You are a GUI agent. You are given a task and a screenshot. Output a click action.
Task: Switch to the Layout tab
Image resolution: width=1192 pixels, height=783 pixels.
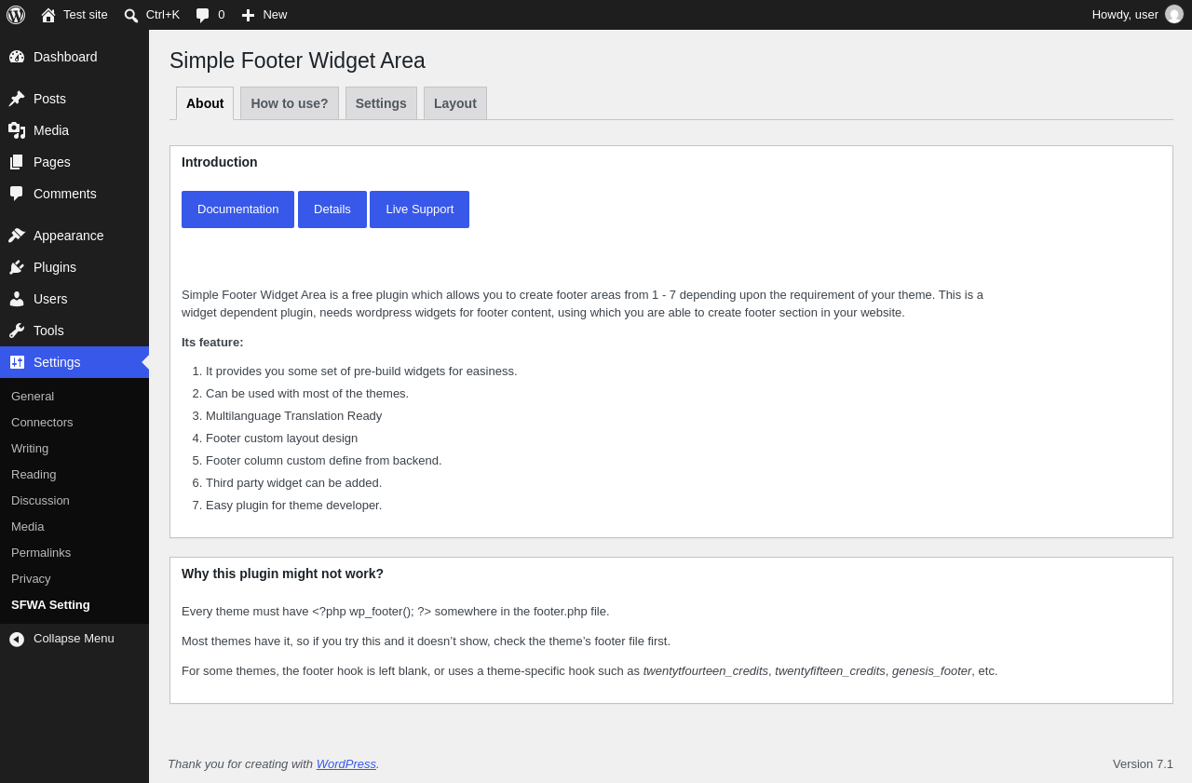455,103
